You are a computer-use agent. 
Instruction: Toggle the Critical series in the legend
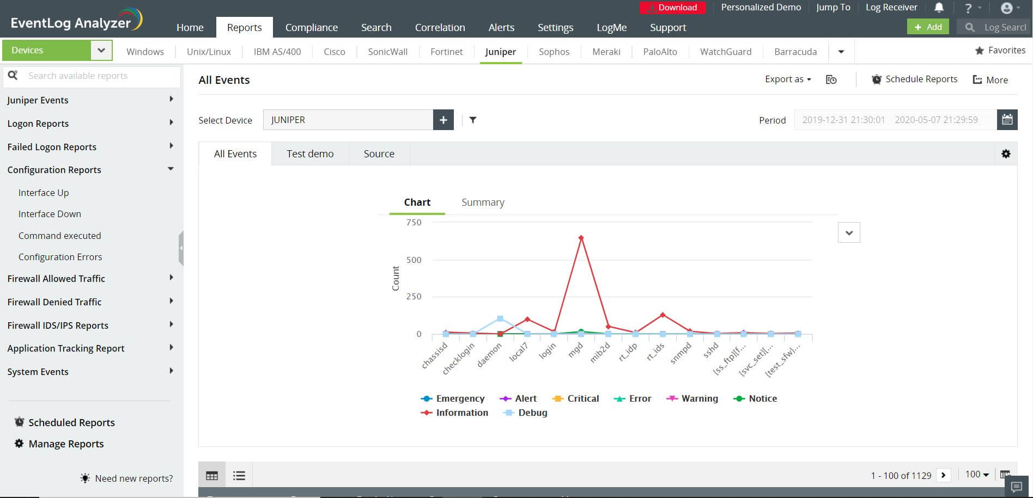click(x=575, y=398)
